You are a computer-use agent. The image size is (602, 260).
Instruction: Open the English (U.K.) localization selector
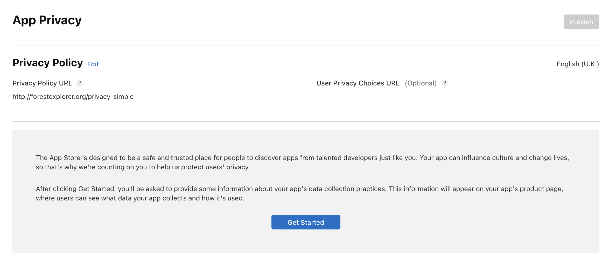[578, 64]
